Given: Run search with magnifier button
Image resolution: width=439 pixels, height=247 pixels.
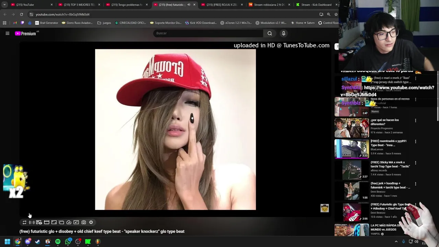Looking at the screenshot, I should point(270,33).
